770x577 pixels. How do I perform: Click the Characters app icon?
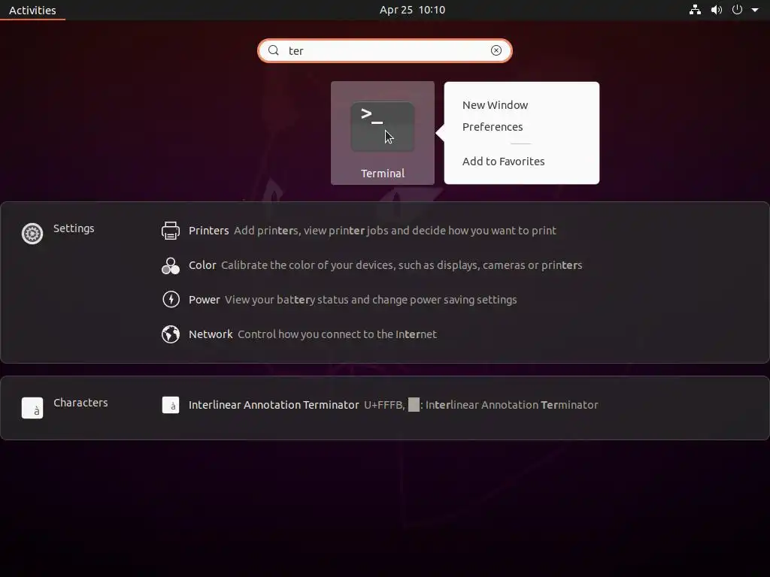[32, 408]
